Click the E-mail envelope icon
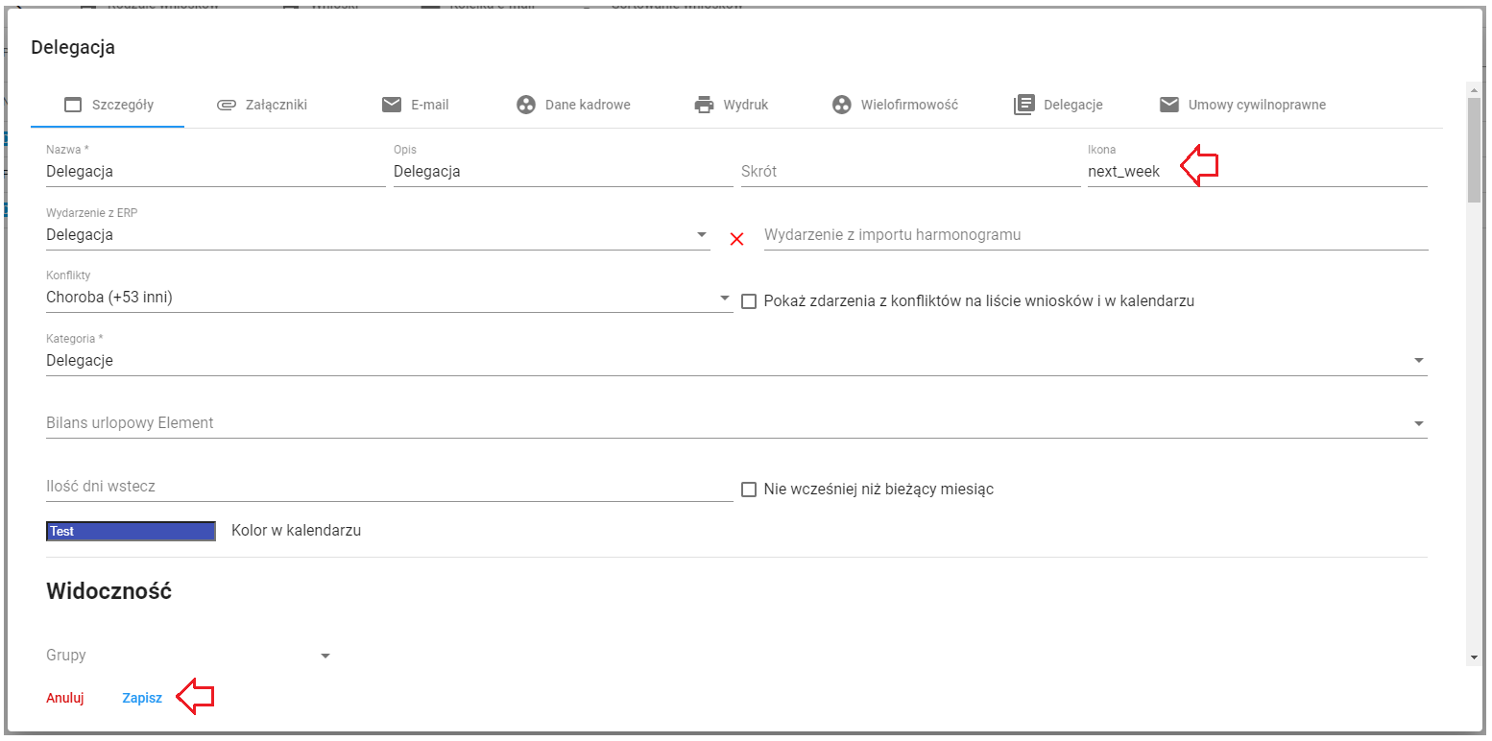1492x741 pixels. pyautogui.click(x=392, y=105)
